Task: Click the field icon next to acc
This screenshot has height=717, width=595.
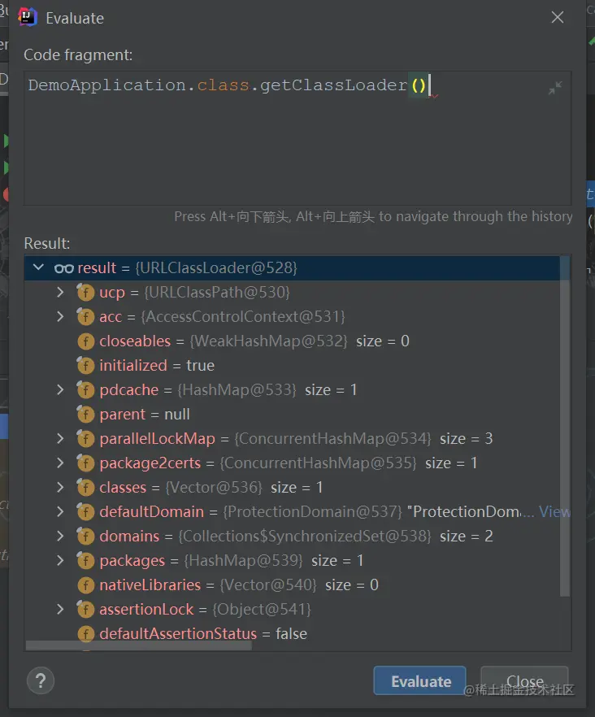Action: (x=85, y=316)
